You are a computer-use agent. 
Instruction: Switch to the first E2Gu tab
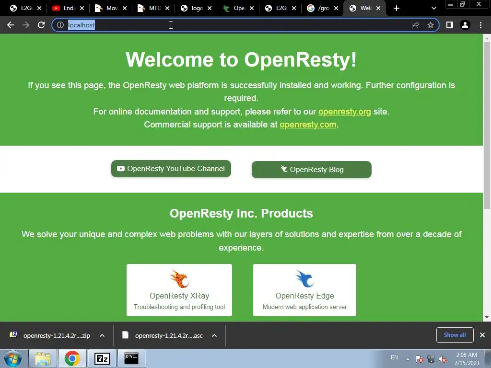[x=22, y=8]
